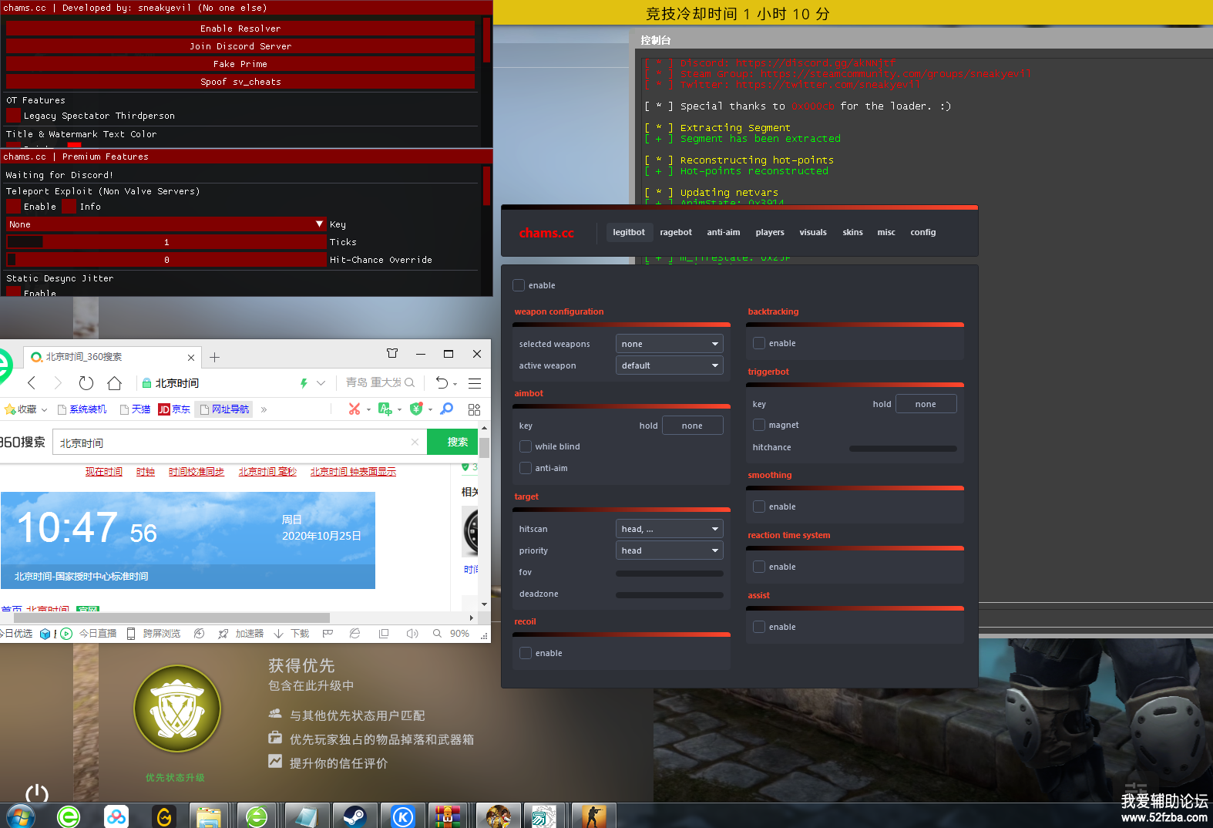Open the skins tab
Image resolution: width=1213 pixels, height=828 pixels.
click(x=852, y=233)
